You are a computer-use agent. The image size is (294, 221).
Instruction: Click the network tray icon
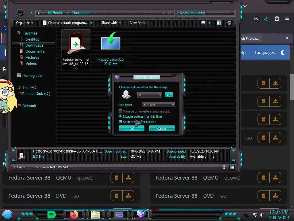coord(255,215)
